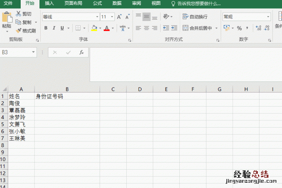Viewport: 282px width, 188px height.
Task: Apply percent style number format
Action: click(x=239, y=28)
